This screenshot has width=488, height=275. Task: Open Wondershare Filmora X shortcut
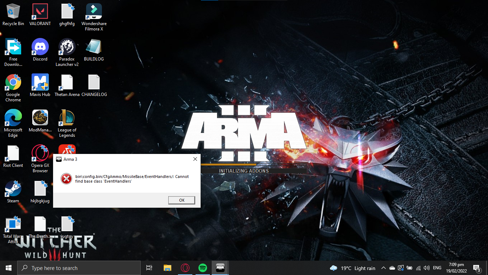[94, 12]
